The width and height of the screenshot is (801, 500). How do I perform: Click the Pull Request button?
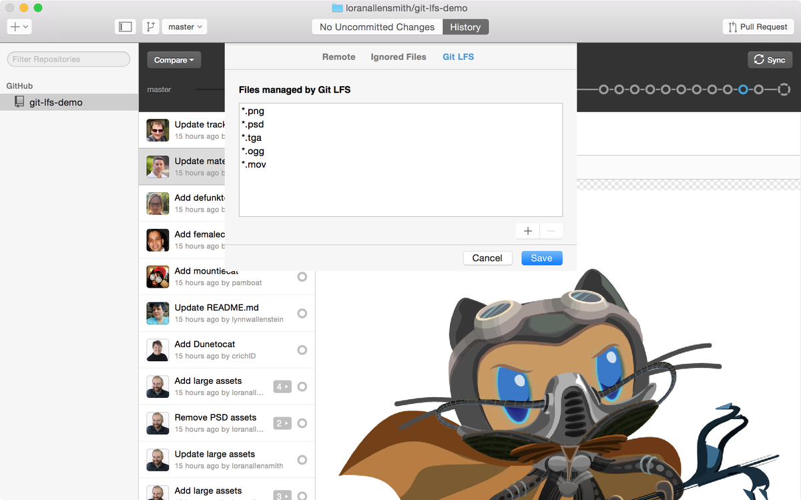(758, 27)
